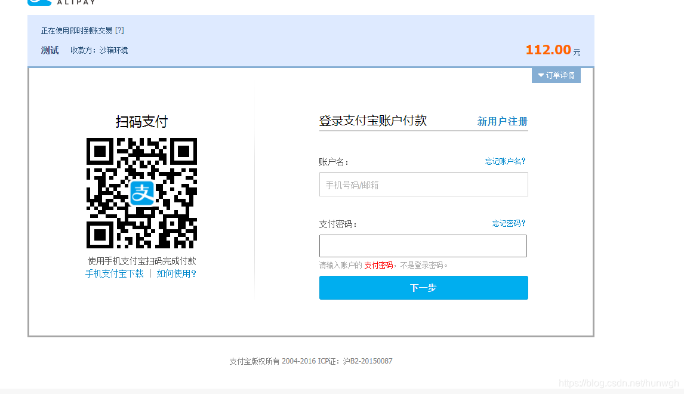The image size is (684, 394).
Task: Click the 112.00 元 payment amount
Action: click(553, 50)
